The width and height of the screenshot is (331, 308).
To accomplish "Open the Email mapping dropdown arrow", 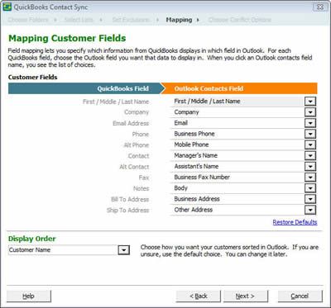I will pyautogui.click(x=310, y=123).
